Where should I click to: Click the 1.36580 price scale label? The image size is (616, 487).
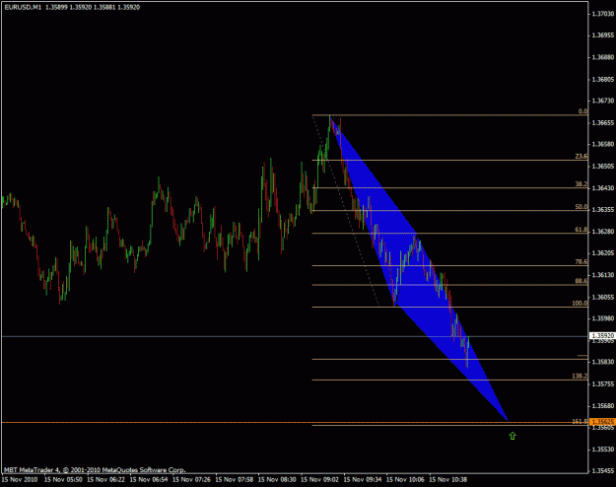click(x=602, y=144)
